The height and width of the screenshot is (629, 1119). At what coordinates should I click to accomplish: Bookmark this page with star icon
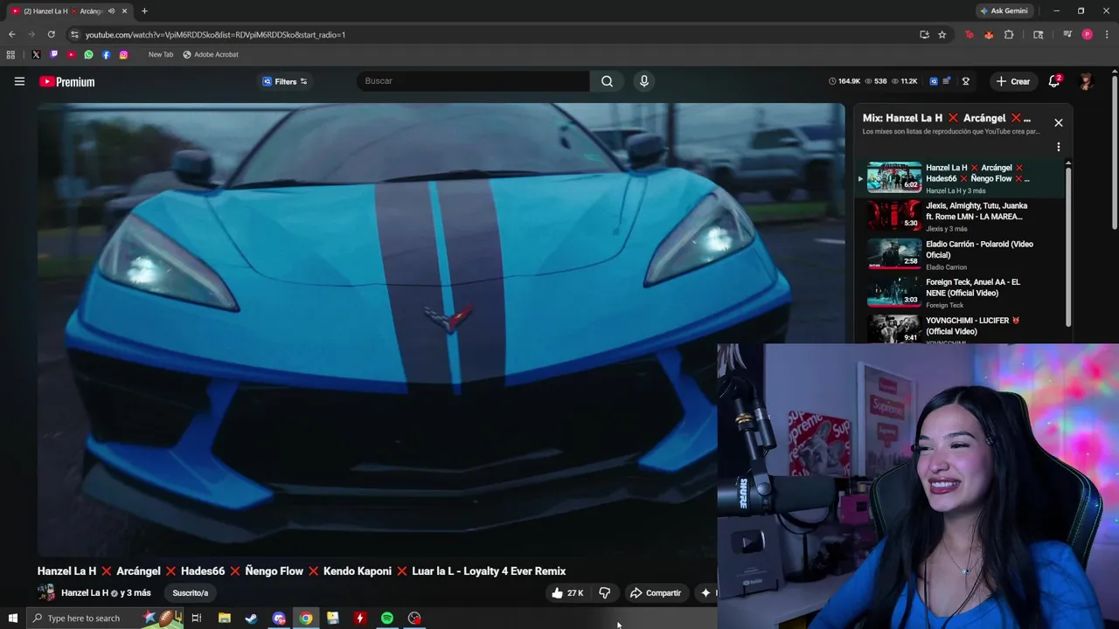coord(942,35)
